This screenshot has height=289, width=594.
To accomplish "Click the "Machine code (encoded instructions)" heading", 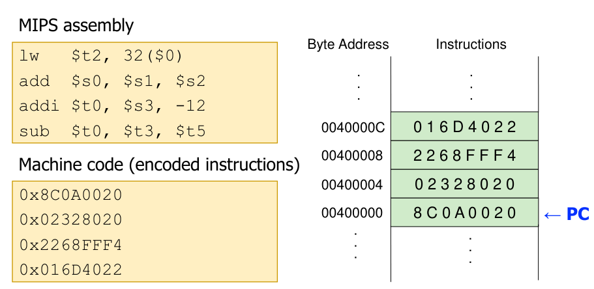I will pyautogui.click(x=159, y=165).
